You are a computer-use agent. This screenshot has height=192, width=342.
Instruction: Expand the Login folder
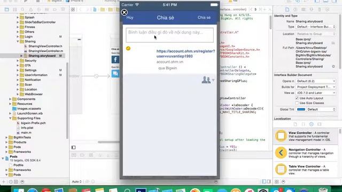[18, 37]
